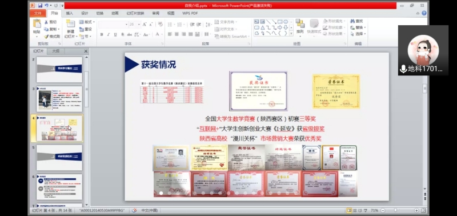The height and width of the screenshot is (216, 457).
Task: Open the PowerPoint Help icon
Action: 424,13
